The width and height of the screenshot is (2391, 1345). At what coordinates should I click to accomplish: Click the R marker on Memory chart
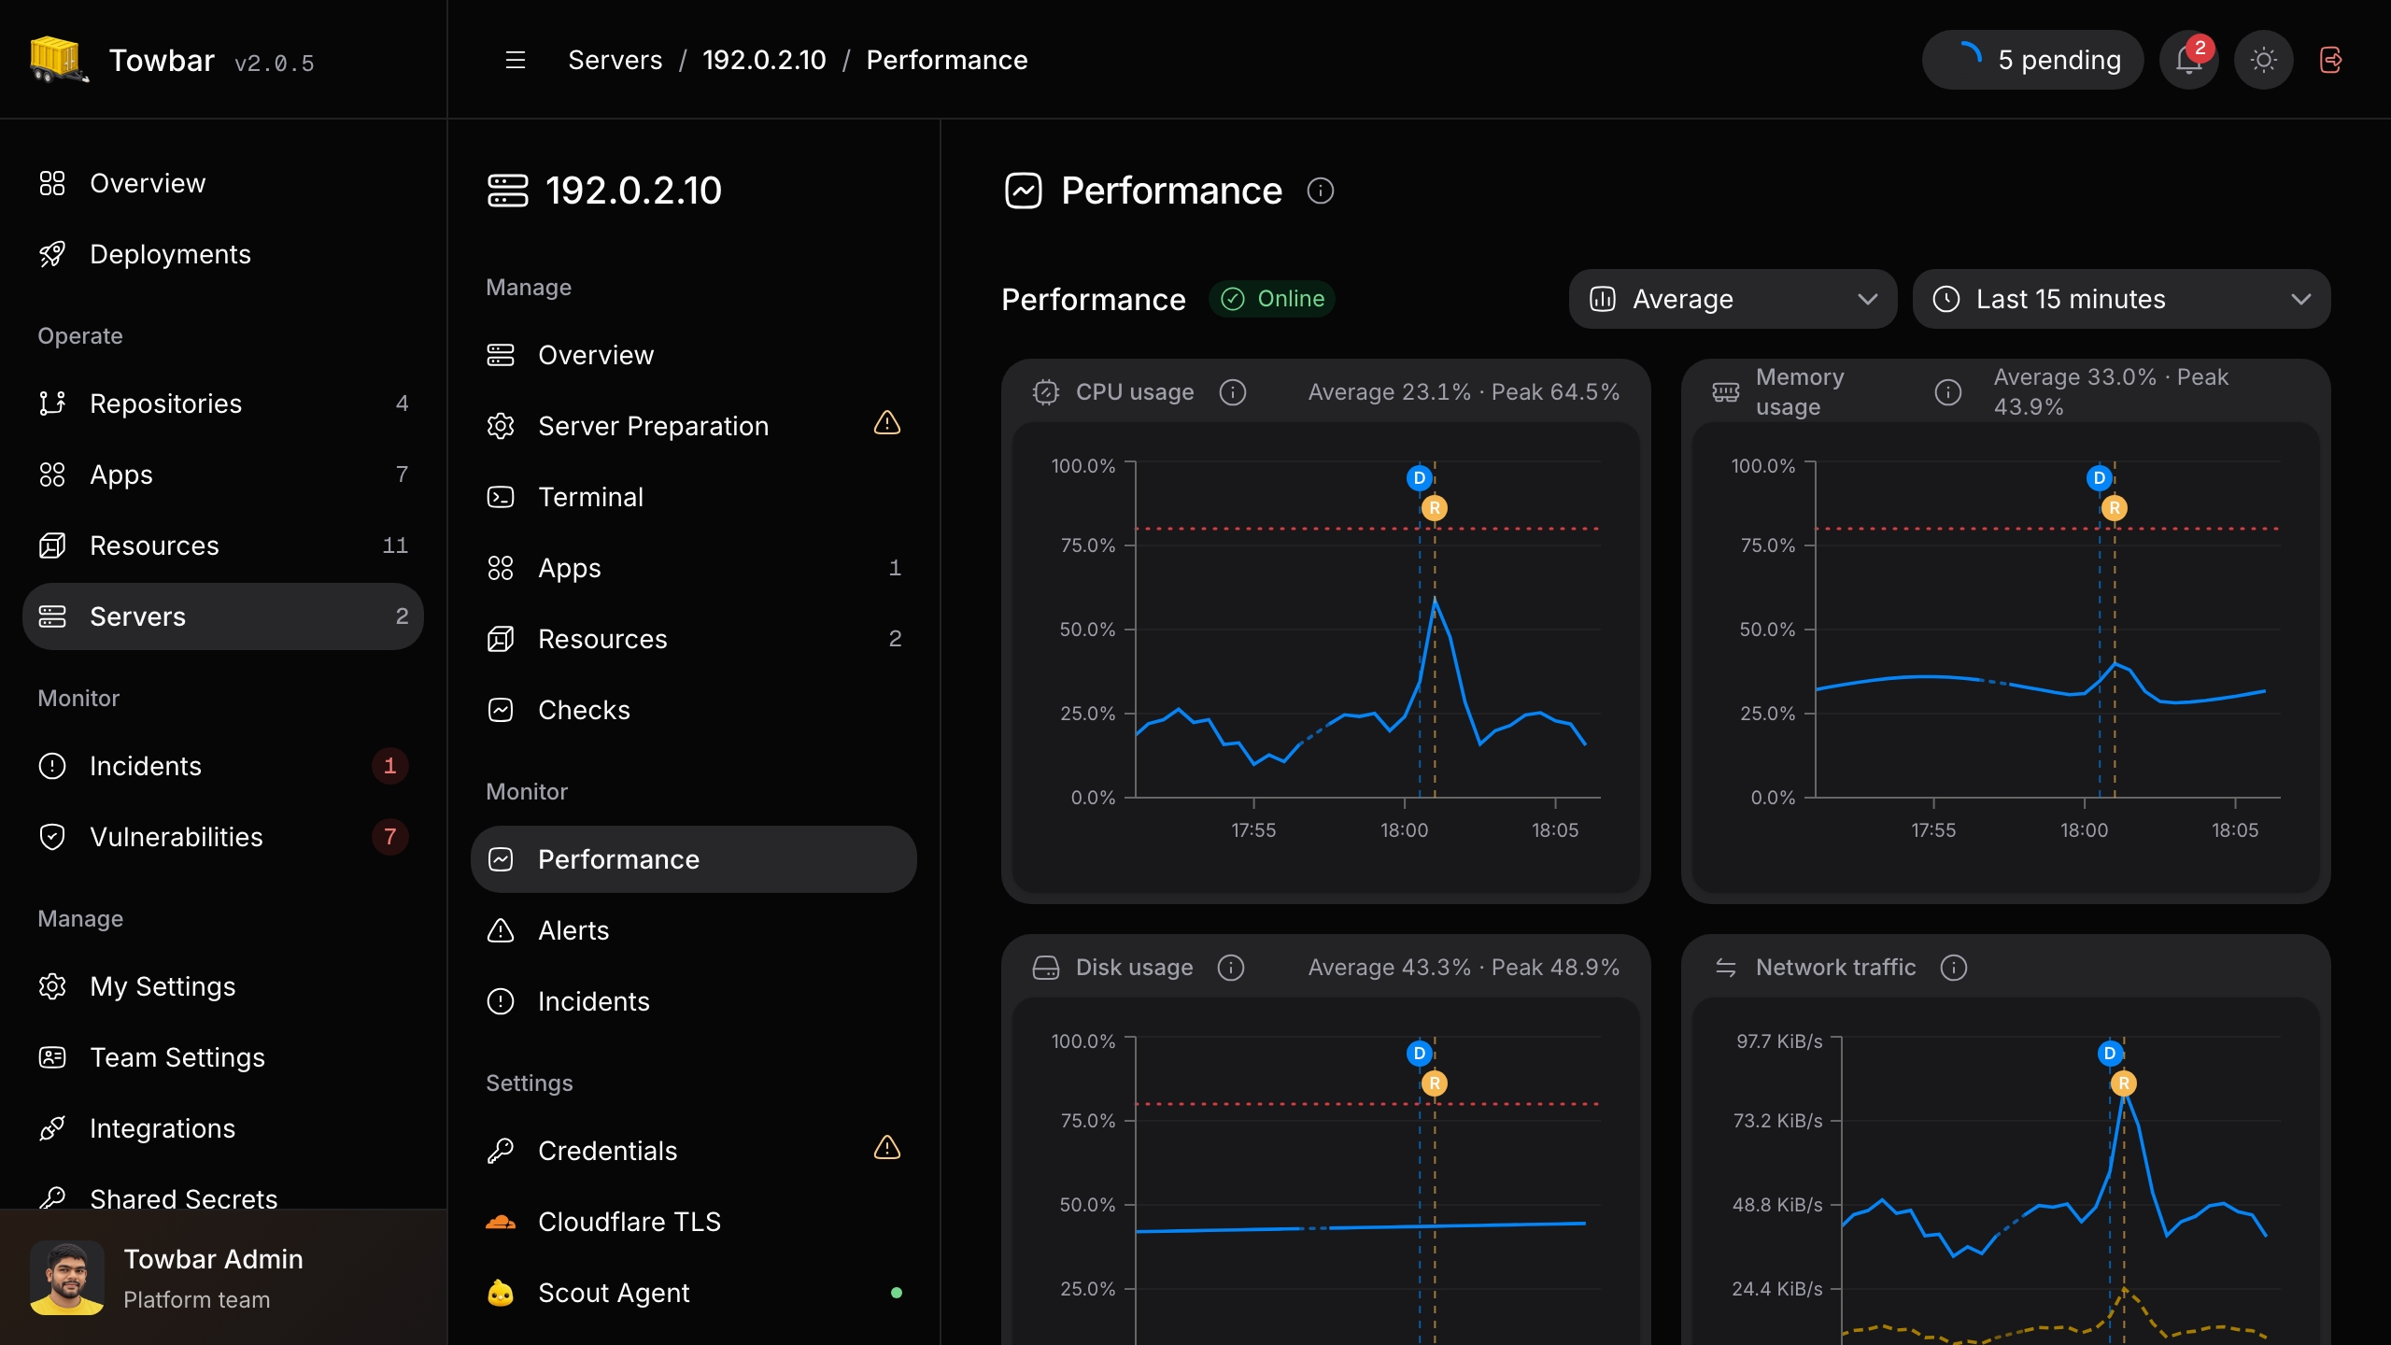coord(2115,508)
